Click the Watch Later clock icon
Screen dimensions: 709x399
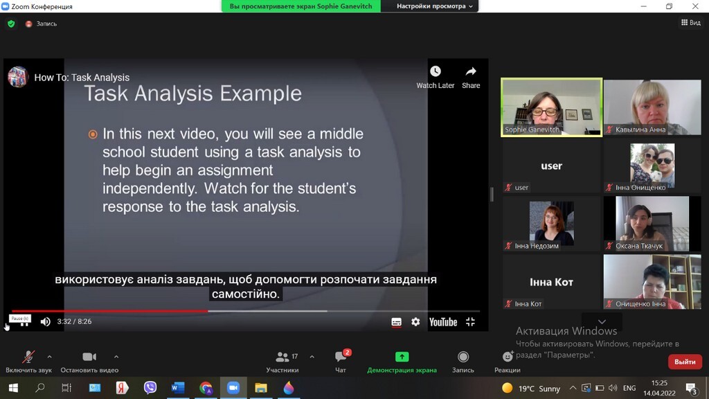[435, 71]
